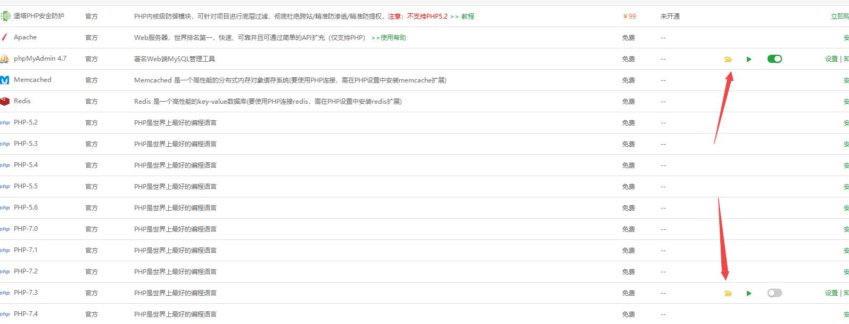Click 官方 label in the Memcached row
This screenshot has height=324, width=849.
[x=92, y=80]
